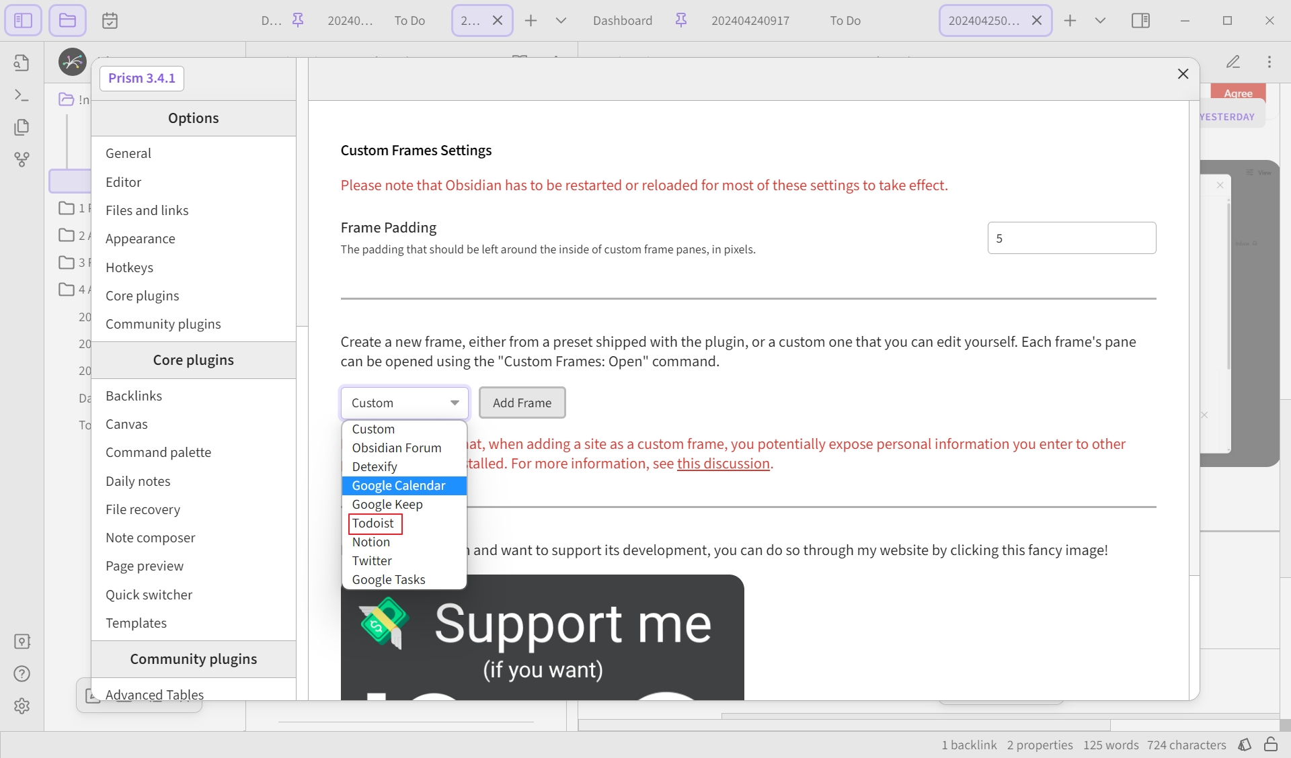Open settings gear icon in ribbon
This screenshot has height=758, width=1291.
(x=22, y=706)
